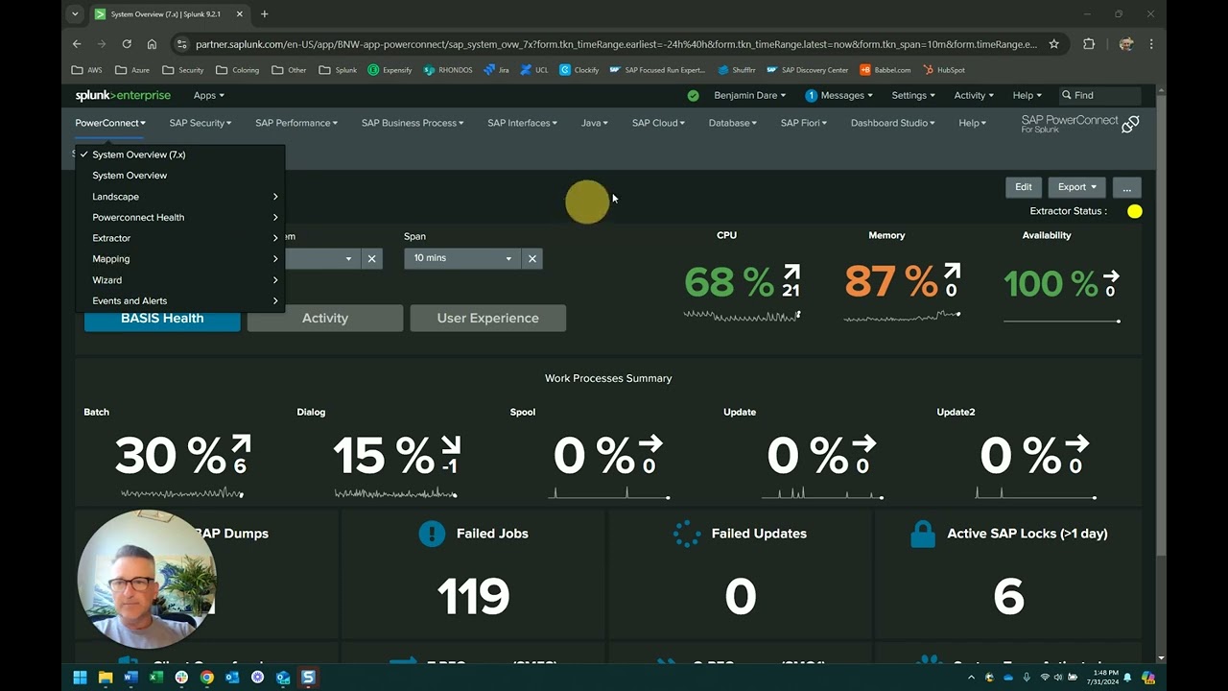Click the Find magnifier icon
The image size is (1228, 691).
[1066, 95]
